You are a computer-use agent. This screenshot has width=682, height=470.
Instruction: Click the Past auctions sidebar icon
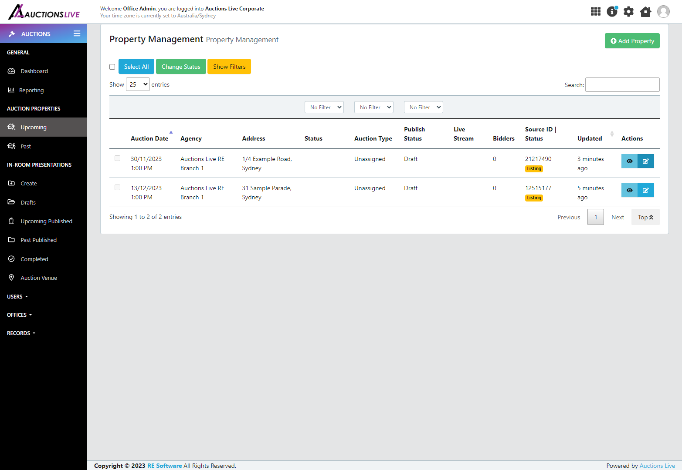click(11, 146)
